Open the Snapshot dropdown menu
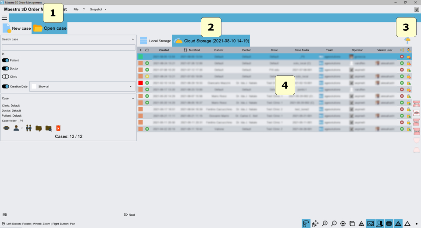The width and height of the screenshot is (421, 228). point(98,9)
